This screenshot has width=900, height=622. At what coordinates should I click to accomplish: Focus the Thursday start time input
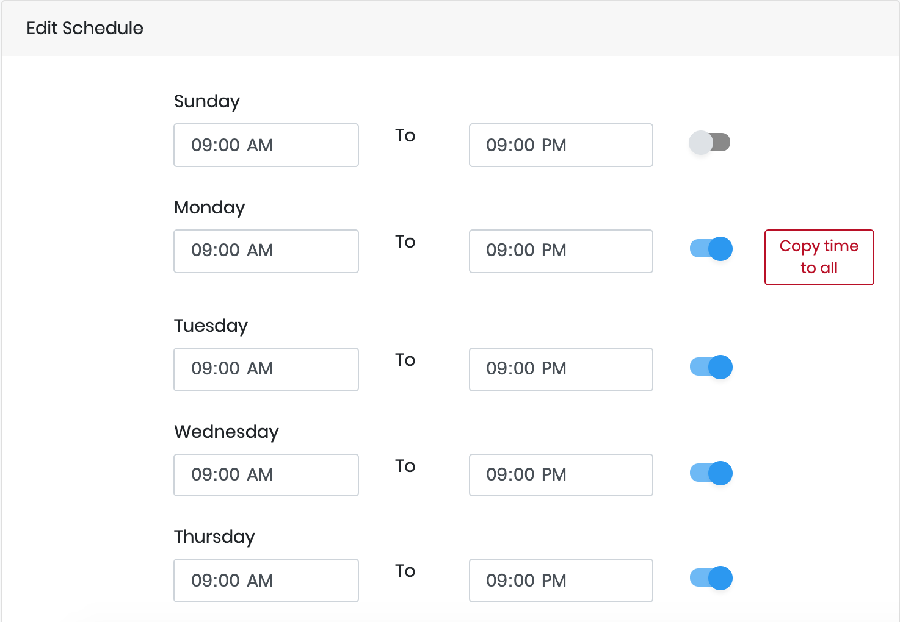click(x=266, y=581)
